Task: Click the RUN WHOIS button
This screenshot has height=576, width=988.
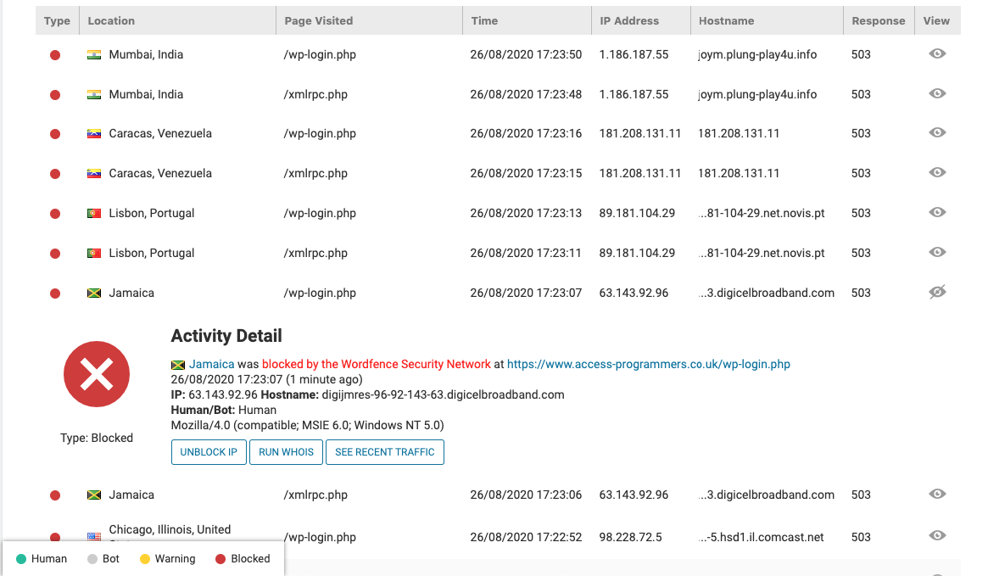Action: coord(286,452)
